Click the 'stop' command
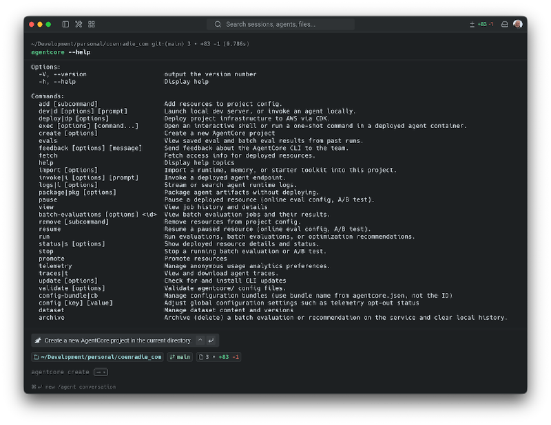Viewport: 551px width, 425px height. (x=46, y=251)
